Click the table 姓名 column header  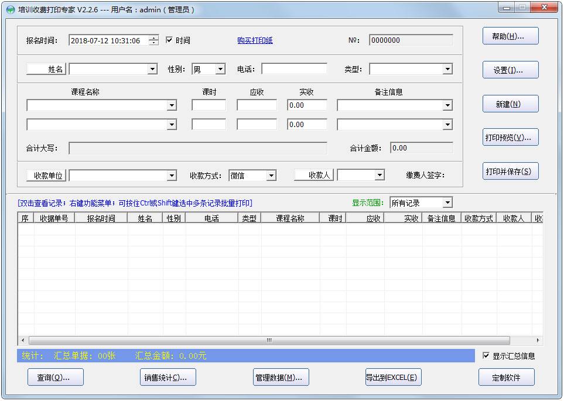pos(145,218)
